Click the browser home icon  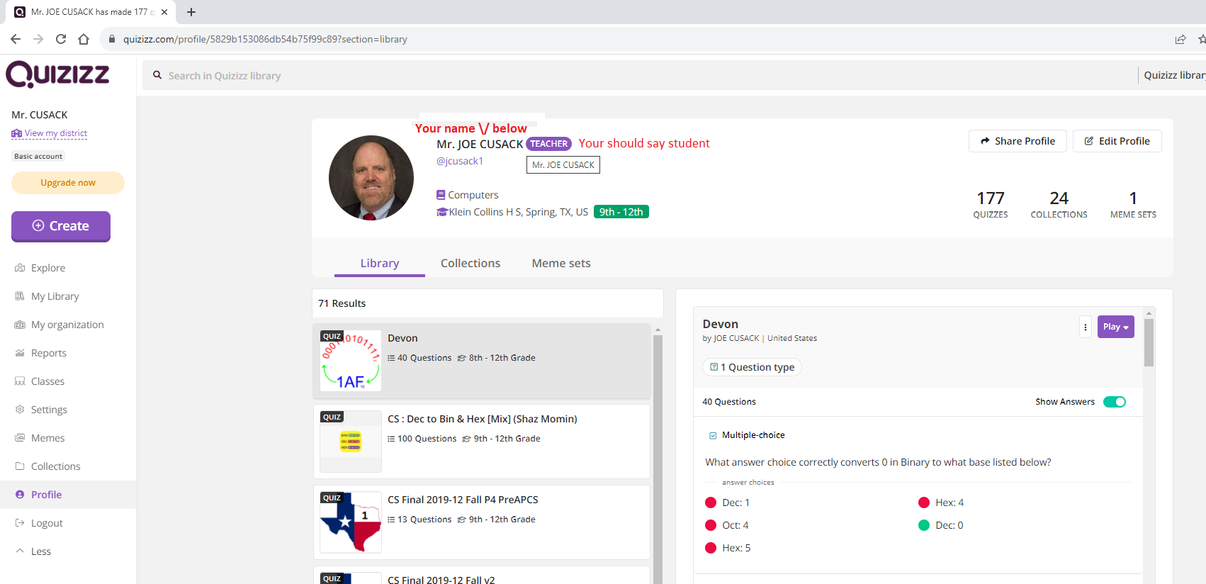[84, 39]
